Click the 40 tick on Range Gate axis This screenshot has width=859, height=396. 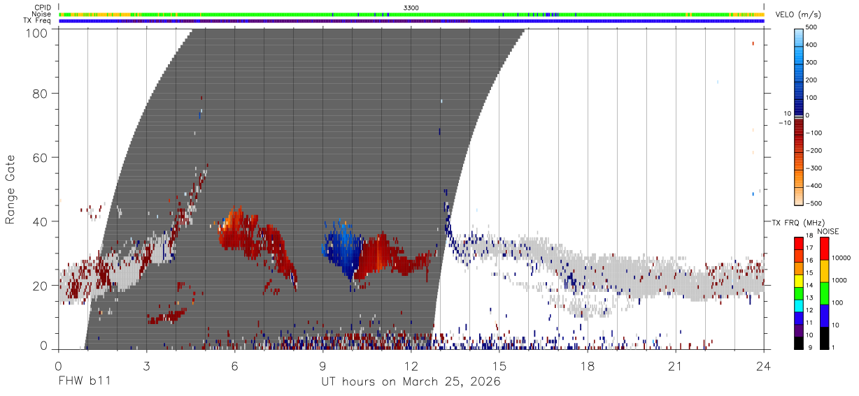(x=41, y=221)
